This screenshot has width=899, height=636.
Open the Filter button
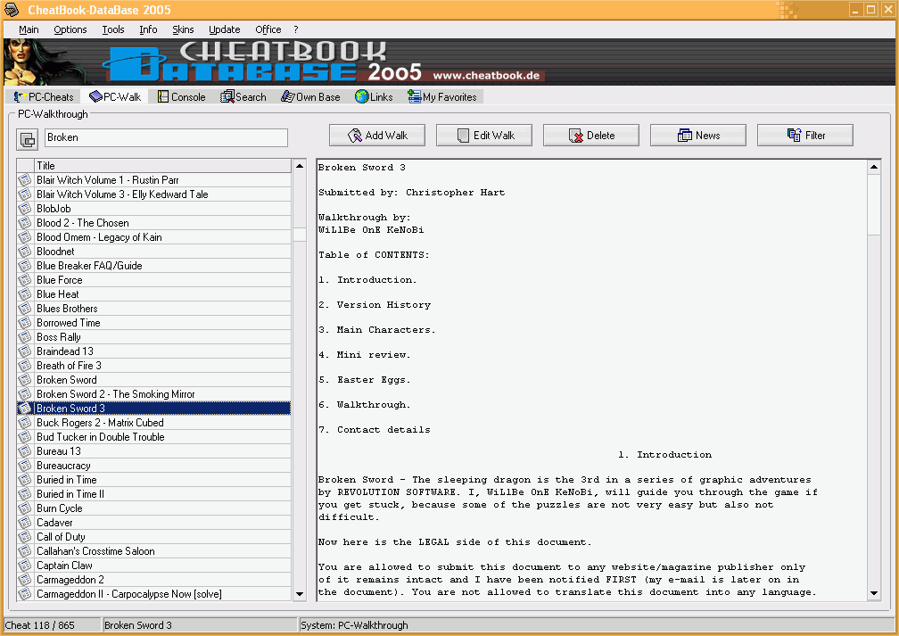pyautogui.click(x=804, y=136)
